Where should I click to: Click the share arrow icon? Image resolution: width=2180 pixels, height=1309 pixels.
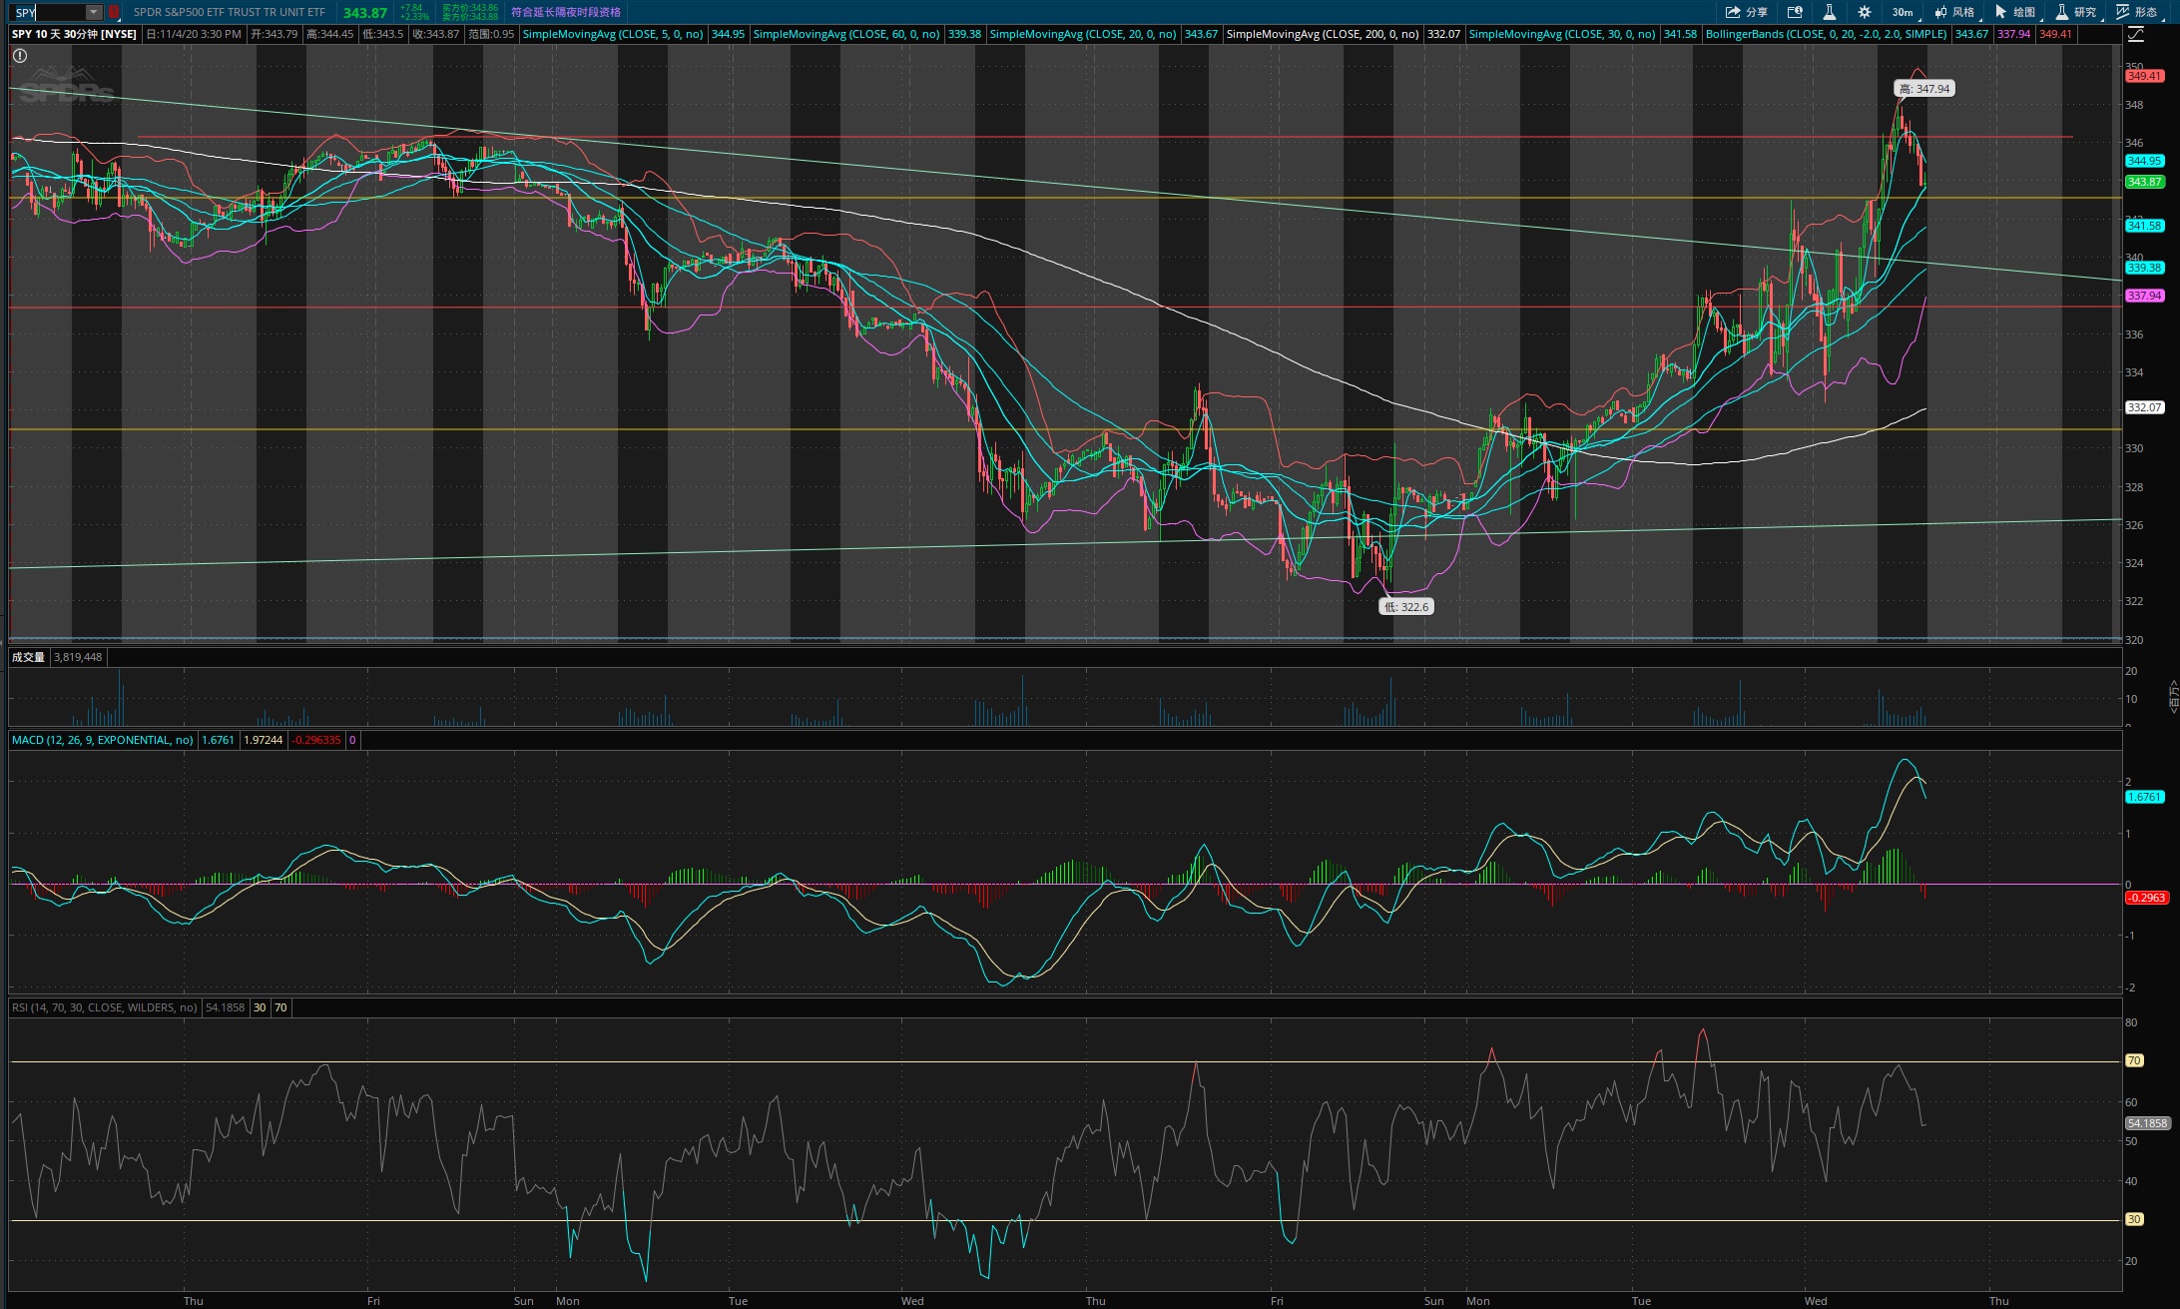(x=1734, y=12)
